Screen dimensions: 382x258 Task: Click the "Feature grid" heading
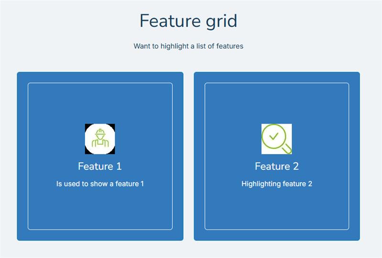coord(188,21)
